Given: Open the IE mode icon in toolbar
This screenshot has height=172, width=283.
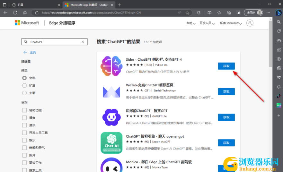Looking at the screenshot, I should (x=238, y=13).
